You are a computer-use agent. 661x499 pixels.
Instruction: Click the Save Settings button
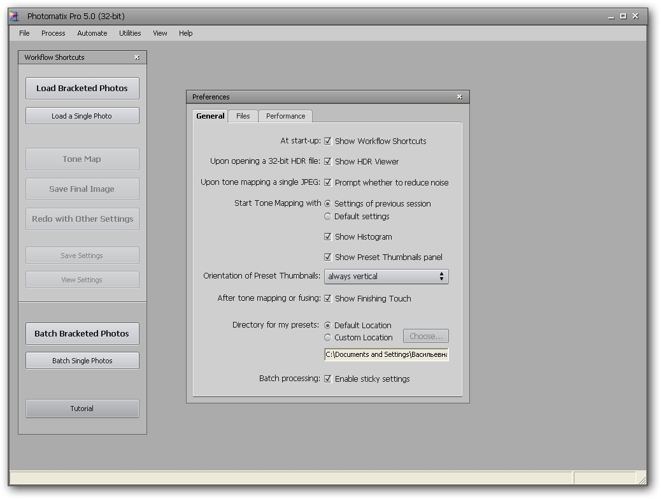[82, 256]
